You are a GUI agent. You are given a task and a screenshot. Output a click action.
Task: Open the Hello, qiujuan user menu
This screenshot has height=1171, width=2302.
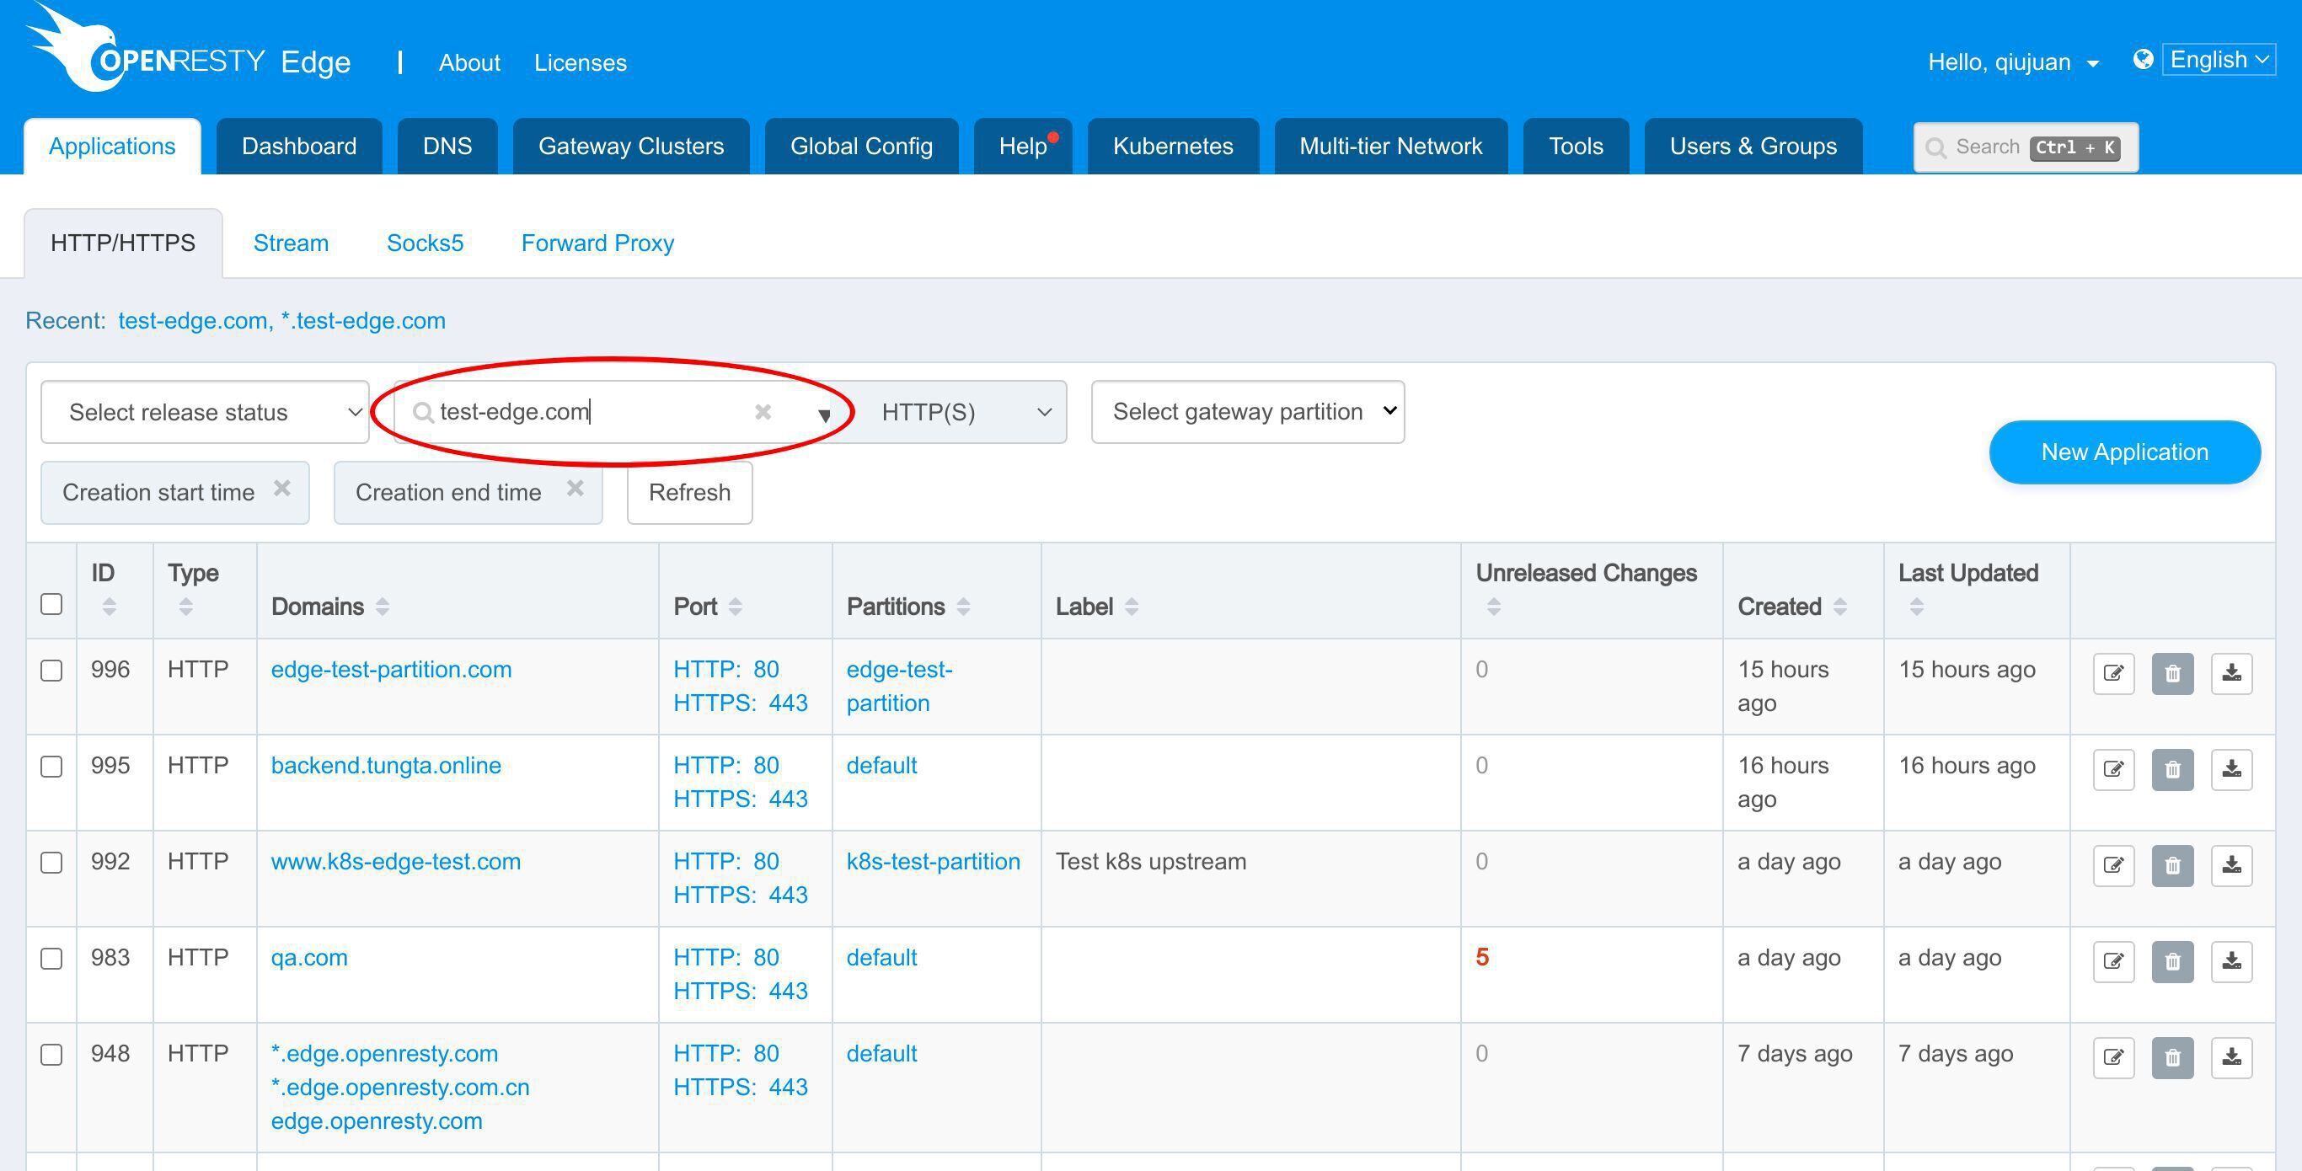[x=2012, y=61]
